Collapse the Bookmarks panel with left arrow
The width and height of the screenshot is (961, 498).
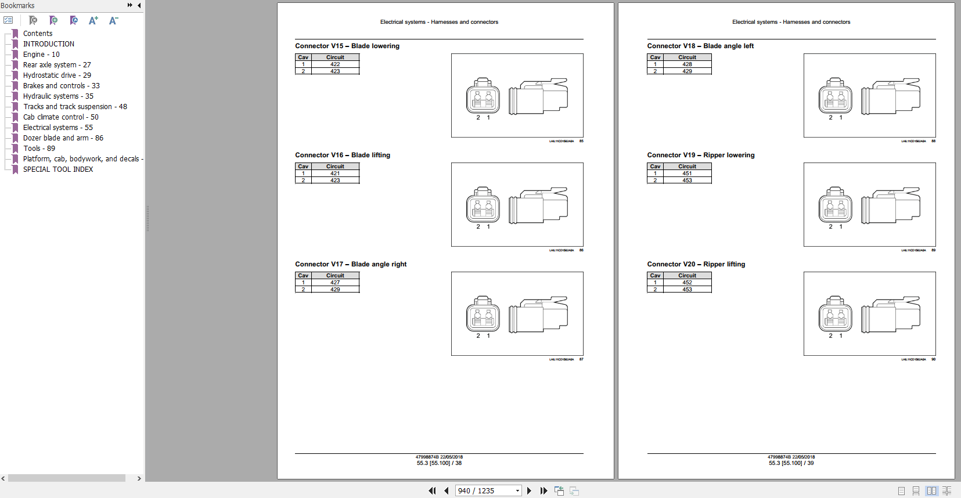coord(139,5)
